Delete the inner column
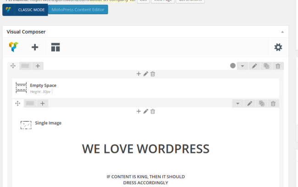298x187 pixels. [x=153, y=111]
